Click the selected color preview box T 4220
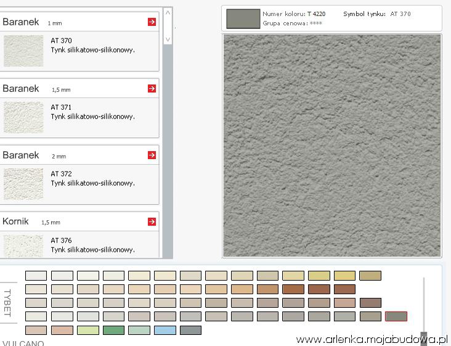The height and width of the screenshot is (346, 451). pyautogui.click(x=243, y=19)
